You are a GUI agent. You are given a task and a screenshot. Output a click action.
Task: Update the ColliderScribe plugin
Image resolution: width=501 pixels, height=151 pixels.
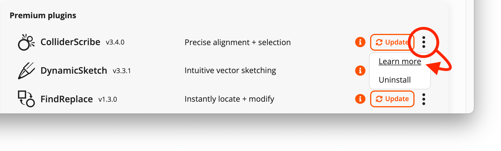coord(392,42)
